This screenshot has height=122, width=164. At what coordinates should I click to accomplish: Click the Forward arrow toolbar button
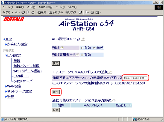click(16, 13)
